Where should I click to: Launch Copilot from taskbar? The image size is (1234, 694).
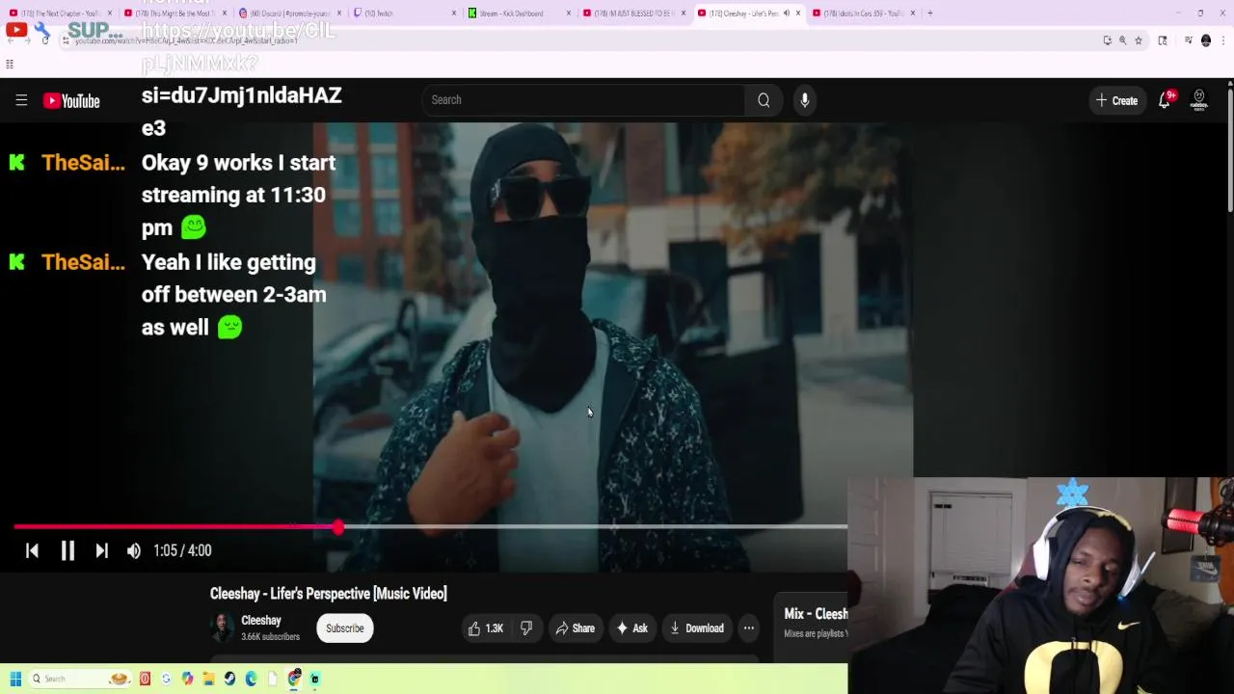click(187, 679)
